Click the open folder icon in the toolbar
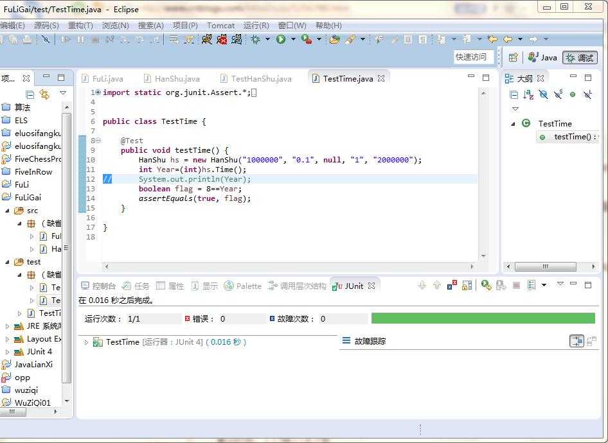608x443 pixels. click(x=334, y=39)
